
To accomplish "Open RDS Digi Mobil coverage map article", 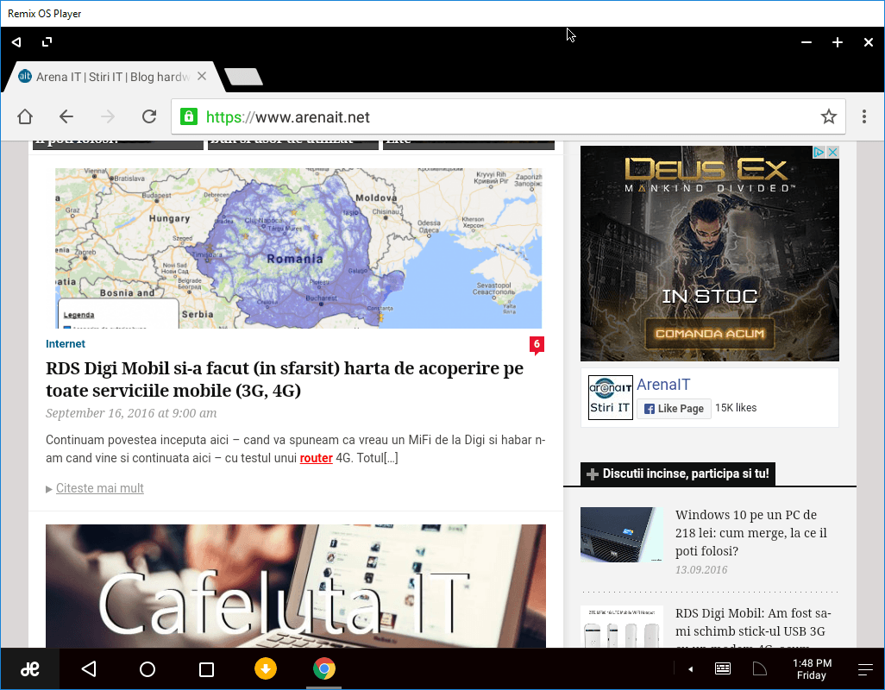I will click(x=285, y=379).
